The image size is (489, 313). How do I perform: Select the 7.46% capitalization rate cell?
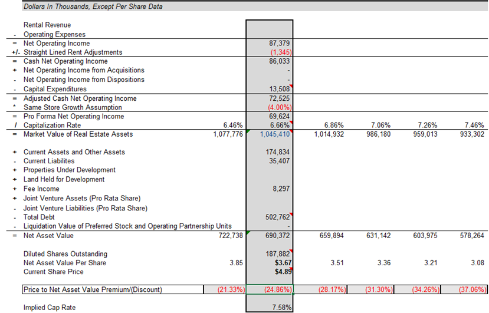474,126
